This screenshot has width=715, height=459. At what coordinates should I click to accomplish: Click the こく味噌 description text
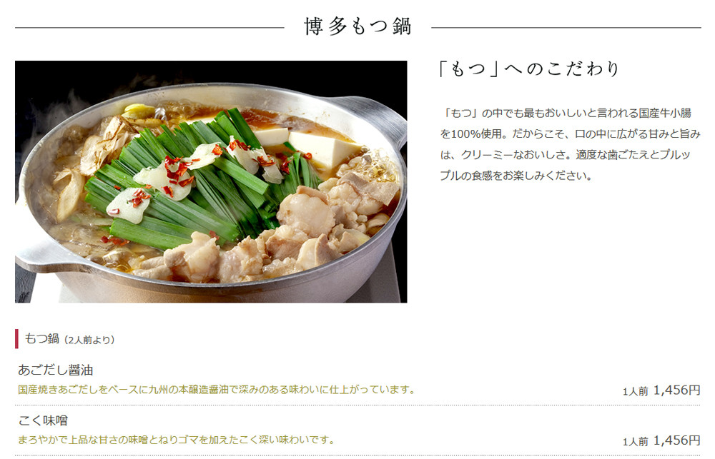click(177, 440)
